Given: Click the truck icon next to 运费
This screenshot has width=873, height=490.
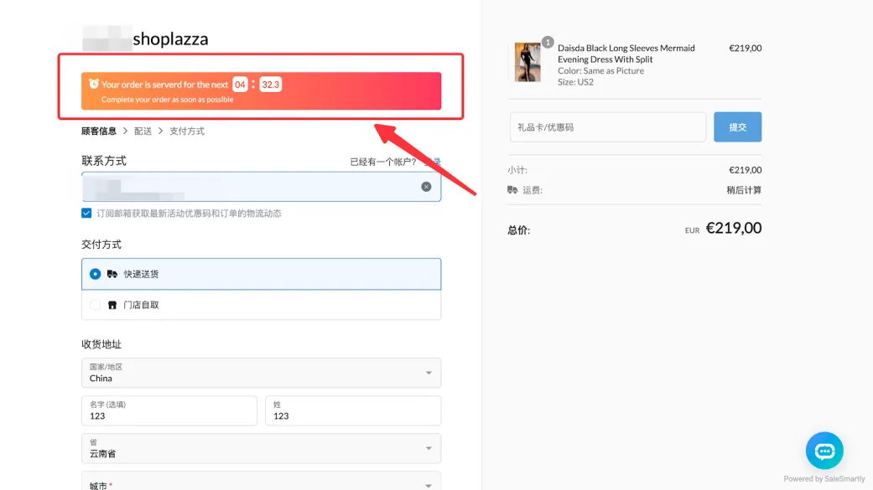Looking at the screenshot, I should click(x=512, y=190).
